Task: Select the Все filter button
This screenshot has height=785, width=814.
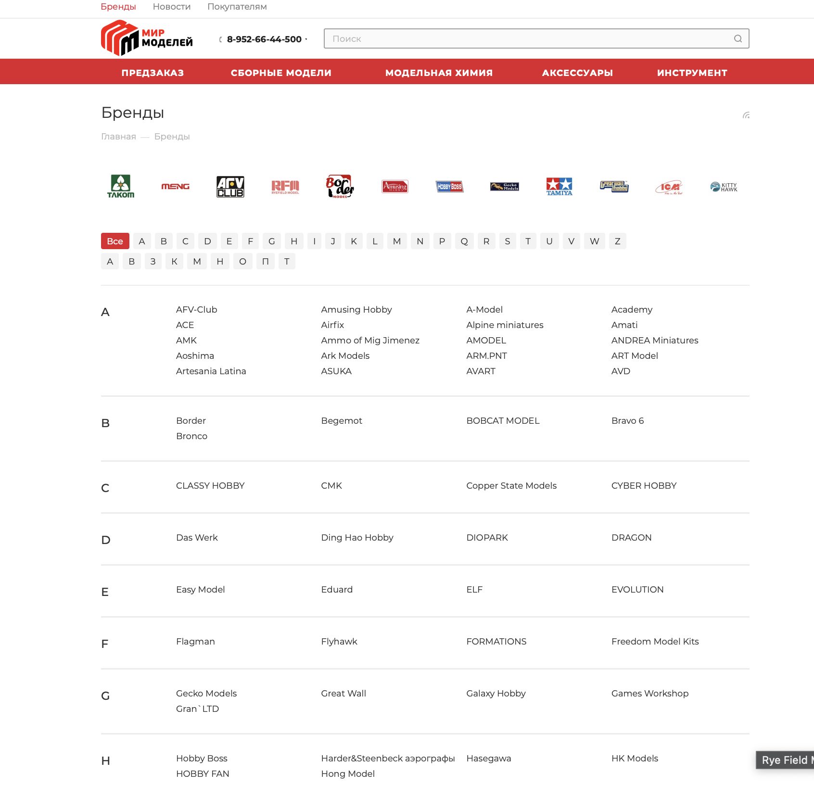Action: (x=115, y=241)
